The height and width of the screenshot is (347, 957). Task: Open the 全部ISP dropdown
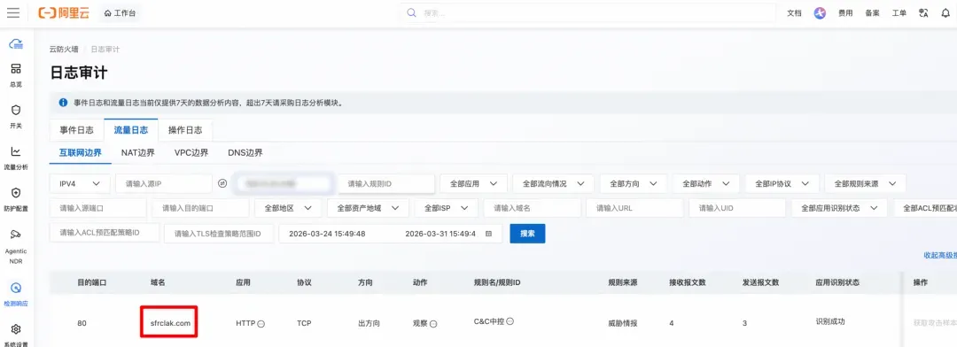pyautogui.click(x=446, y=208)
